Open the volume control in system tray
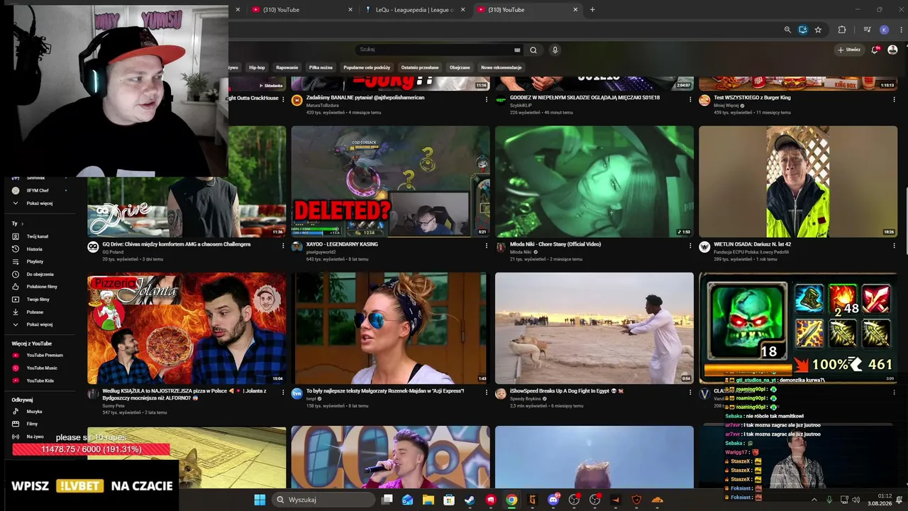The image size is (908, 511). coord(856,500)
